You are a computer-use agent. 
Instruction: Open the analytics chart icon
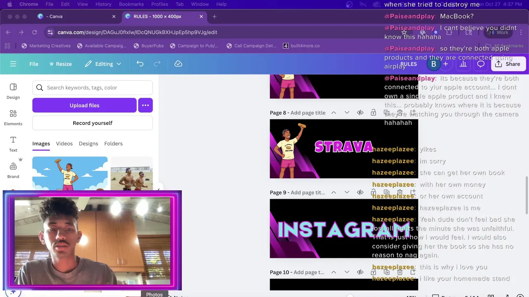coord(463,64)
